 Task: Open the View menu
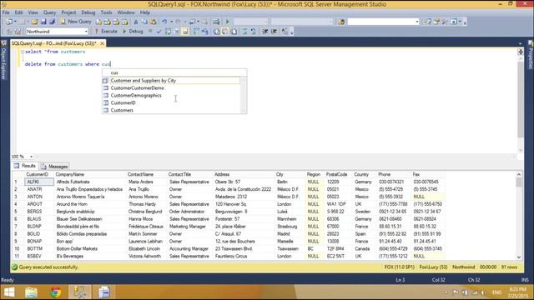coord(33,12)
